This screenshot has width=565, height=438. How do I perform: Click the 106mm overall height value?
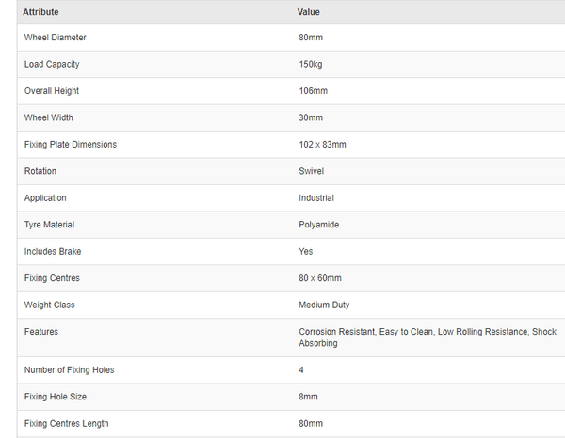pyautogui.click(x=313, y=91)
